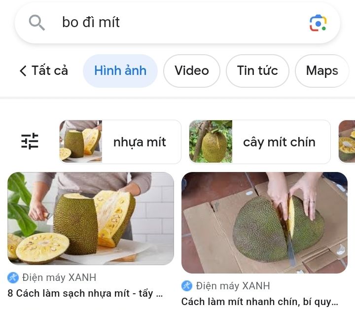This screenshot has width=355, height=310.
Task: Select the cây mít chín suggestion chip
Action: [260, 141]
